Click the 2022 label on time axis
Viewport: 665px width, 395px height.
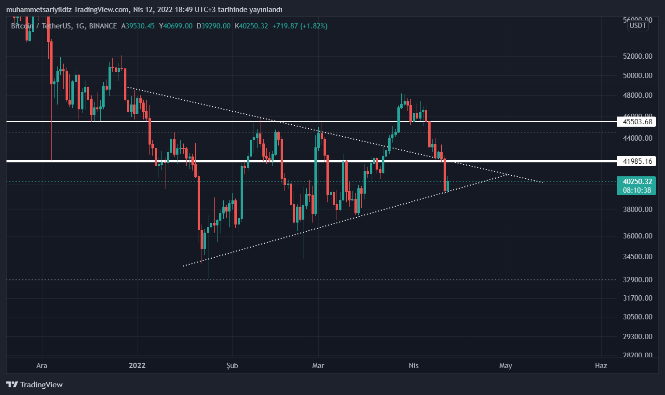(x=137, y=366)
